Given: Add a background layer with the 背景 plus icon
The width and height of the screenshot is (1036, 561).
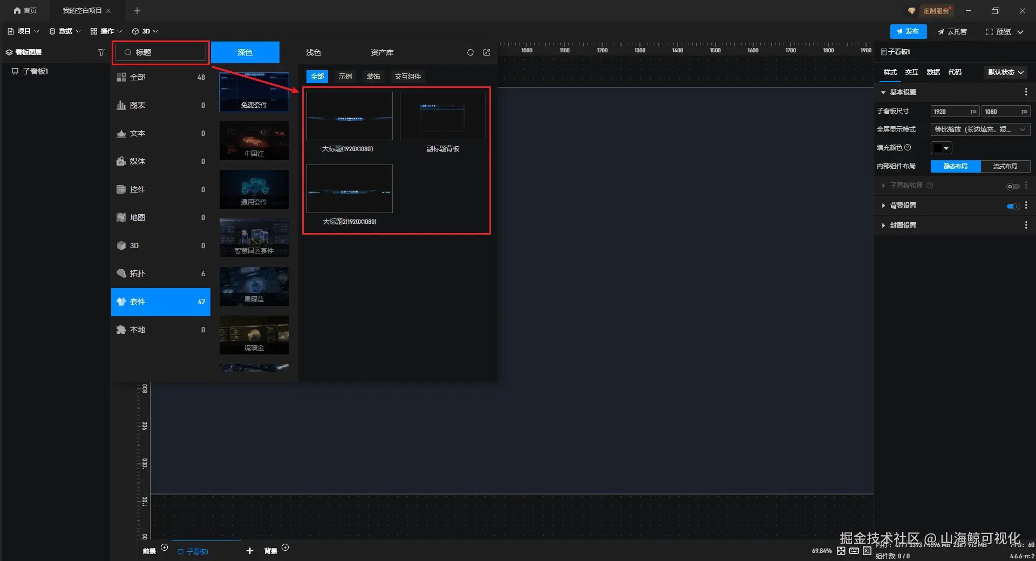Looking at the screenshot, I should pyautogui.click(x=285, y=548).
